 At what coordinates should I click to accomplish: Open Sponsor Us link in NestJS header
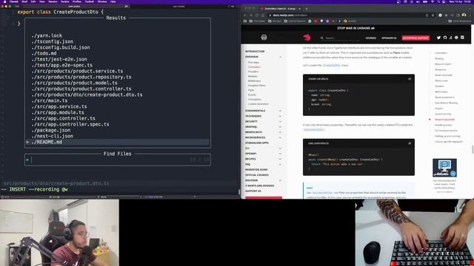[389, 38]
